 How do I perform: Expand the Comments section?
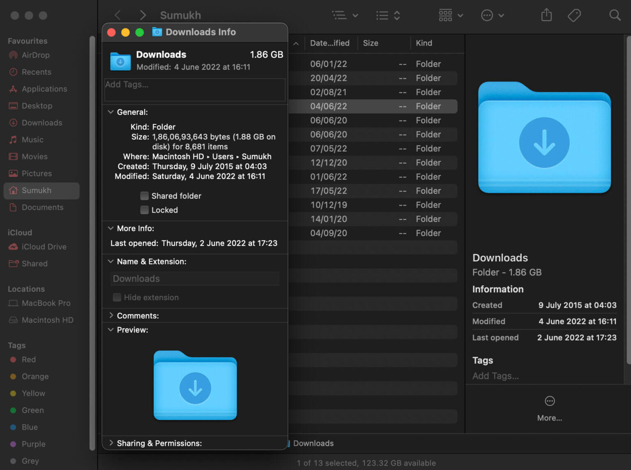[111, 316]
